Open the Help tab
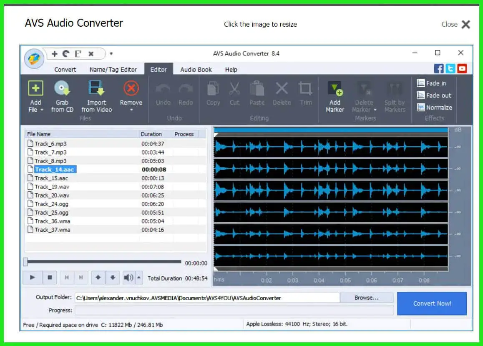Viewport: 483px width, 346px height. [231, 70]
